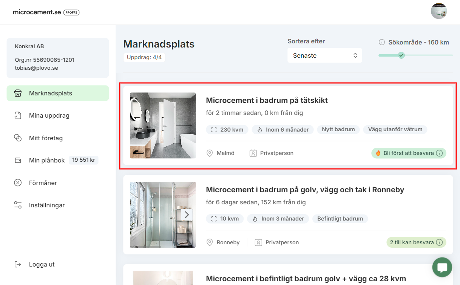Open listing Microcement i badrum på tätskikt
This screenshot has height=285, width=460.
(x=267, y=100)
